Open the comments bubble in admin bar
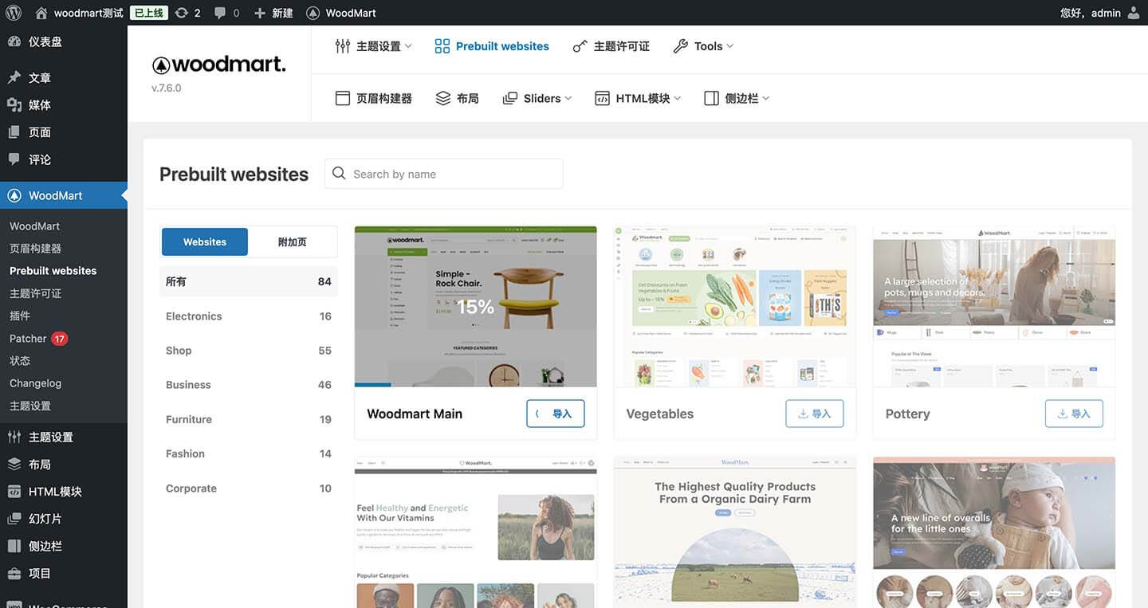 227,13
